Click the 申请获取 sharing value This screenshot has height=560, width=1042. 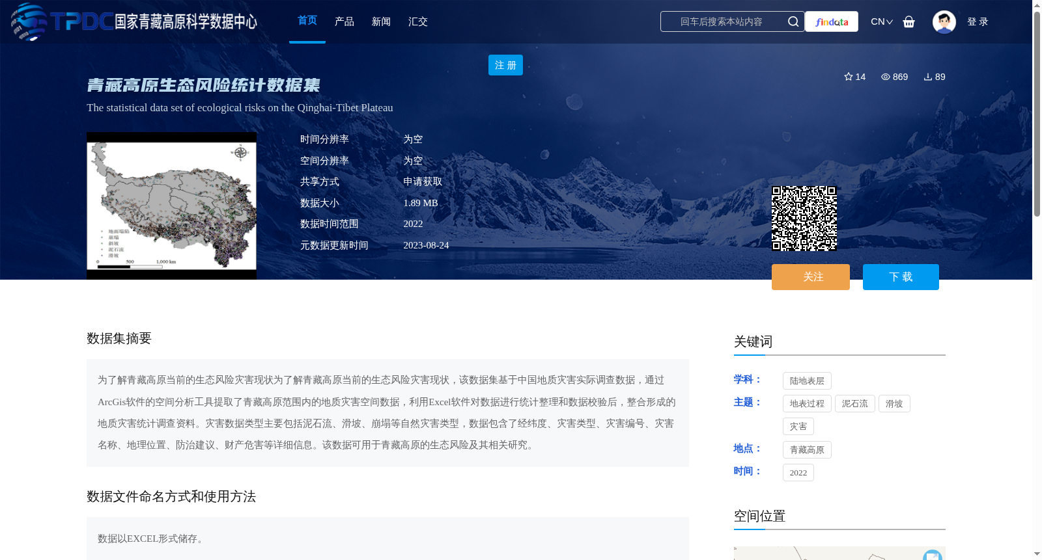(423, 181)
